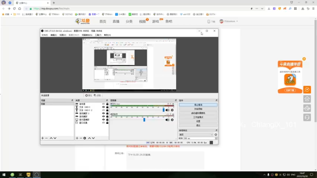Undock the 混音器 panel via its pop-out icon

pos(176,100)
